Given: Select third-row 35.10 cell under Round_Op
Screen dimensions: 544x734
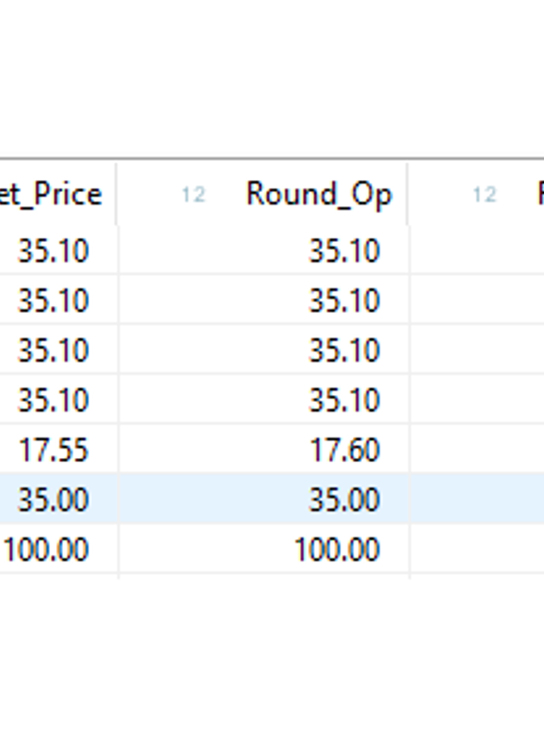Looking at the screenshot, I should click(263, 349).
